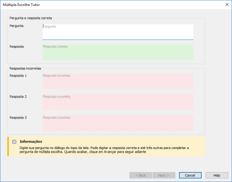Click the 'Resposta 2' label
Image resolution: width=232 pixels, height=182 pixels.
(18, 97)
